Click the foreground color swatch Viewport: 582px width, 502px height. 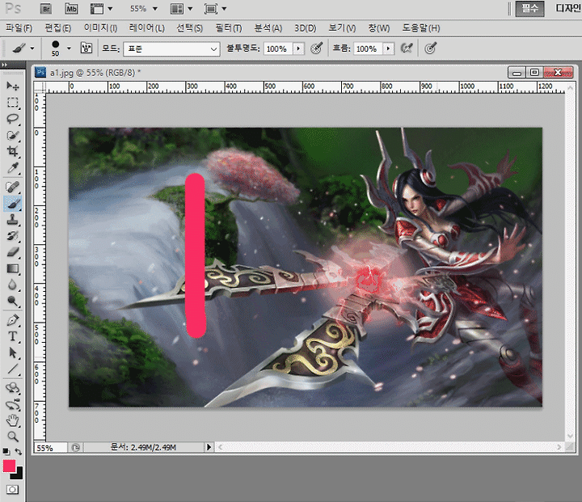tap(9, 466)
